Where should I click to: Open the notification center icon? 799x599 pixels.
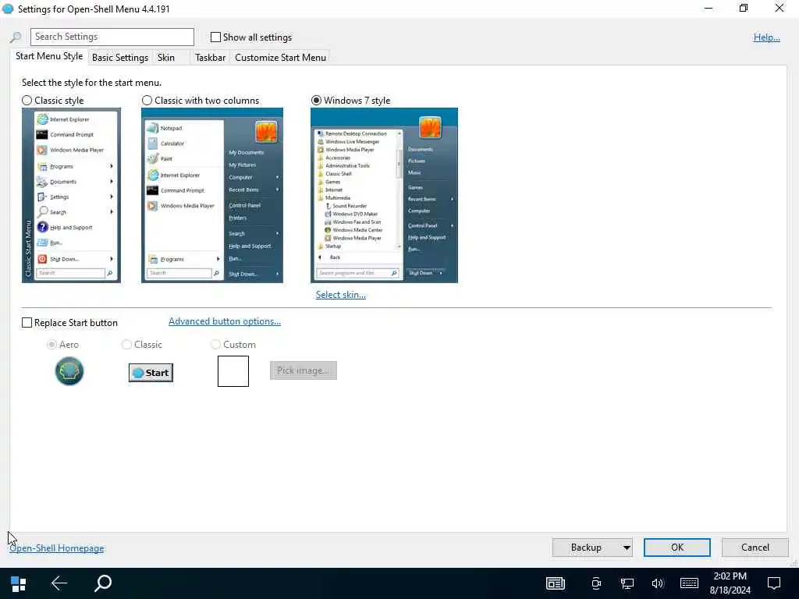tap(774, 583)
